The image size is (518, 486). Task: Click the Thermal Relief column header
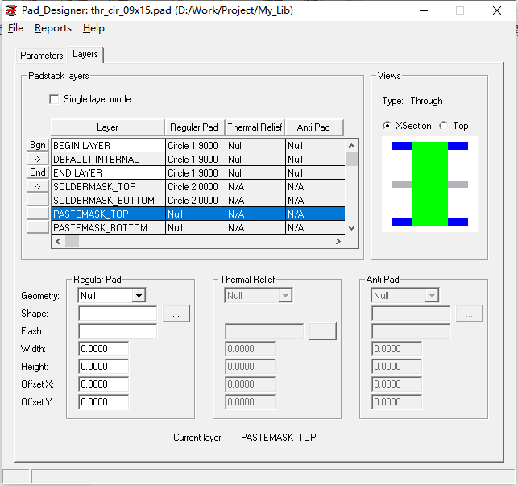(255, 127)
